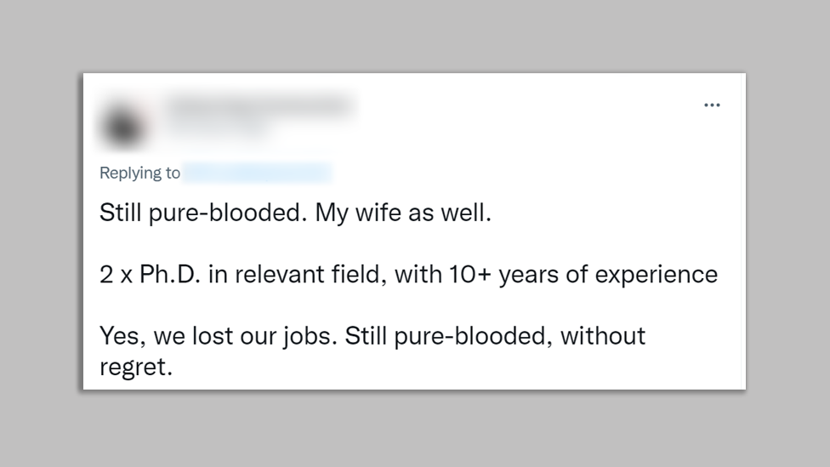Click the blurred profile avatar
Screen dimensions: 830x467
[124, 125]
